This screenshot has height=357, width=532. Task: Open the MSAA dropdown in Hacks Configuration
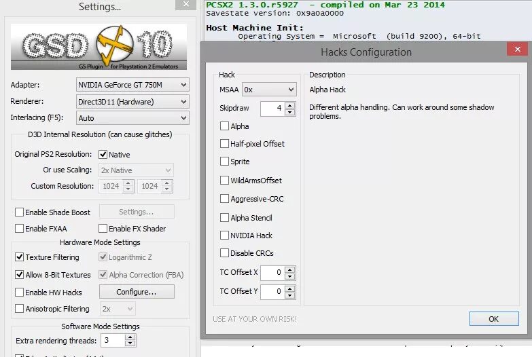[269, 90]
